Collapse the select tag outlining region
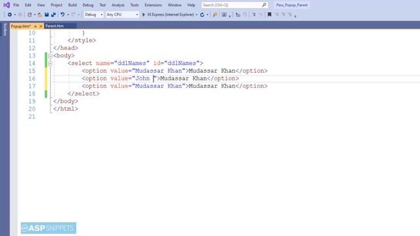Viewport: 420px width, 236px height. point(50,64)
